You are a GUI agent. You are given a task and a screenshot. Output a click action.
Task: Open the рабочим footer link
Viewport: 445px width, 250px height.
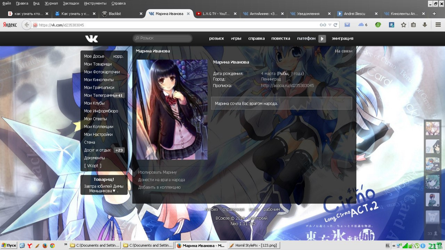click(272, 209)
